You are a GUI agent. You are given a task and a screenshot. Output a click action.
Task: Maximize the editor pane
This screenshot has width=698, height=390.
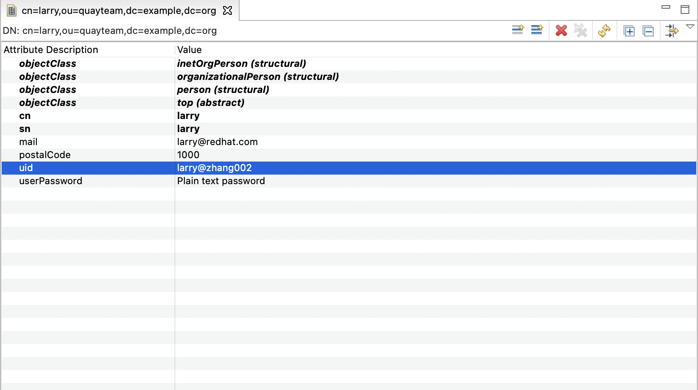pos(685,10)
